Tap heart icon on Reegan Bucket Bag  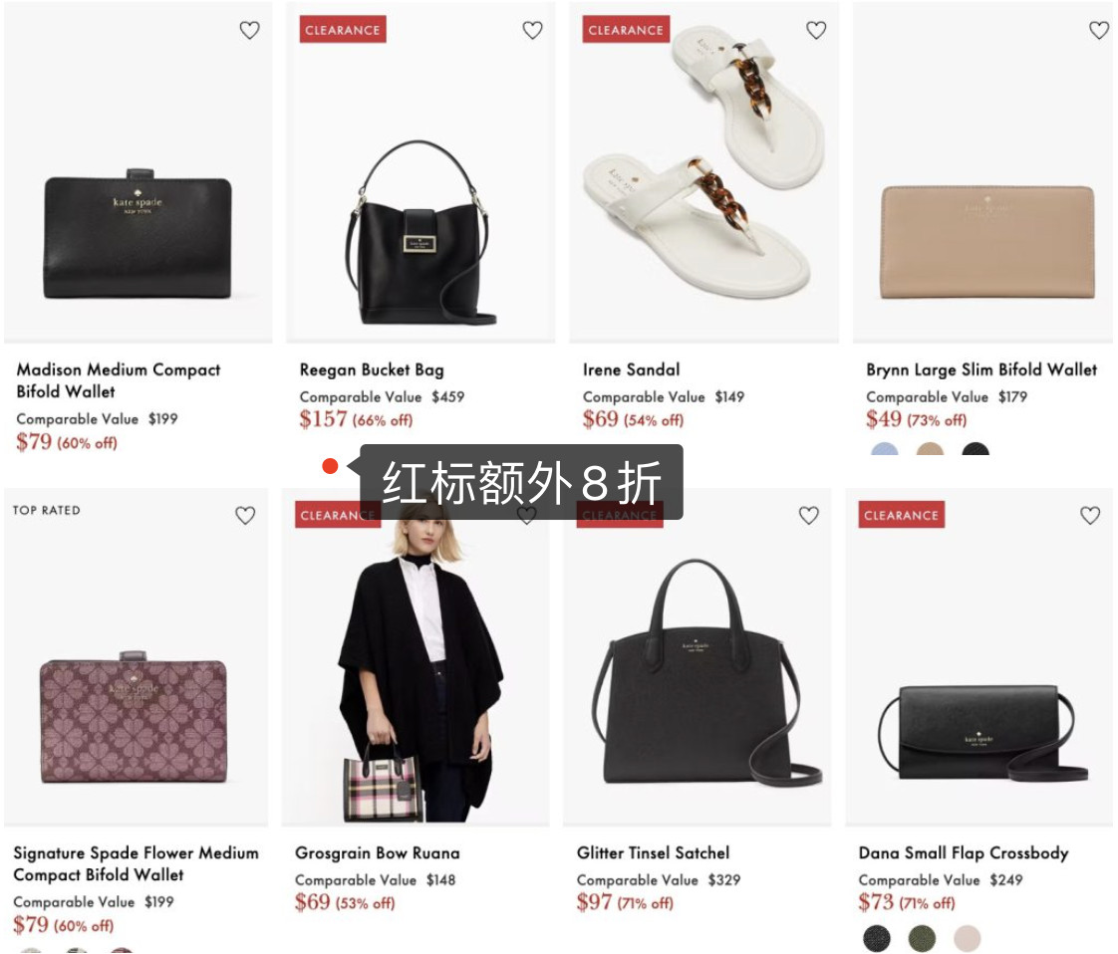533,30
